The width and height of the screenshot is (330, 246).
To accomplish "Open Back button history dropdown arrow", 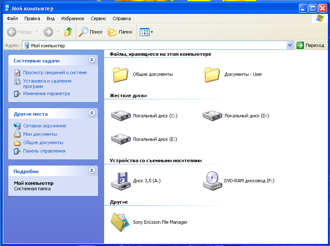I will [x=37, y=32].
